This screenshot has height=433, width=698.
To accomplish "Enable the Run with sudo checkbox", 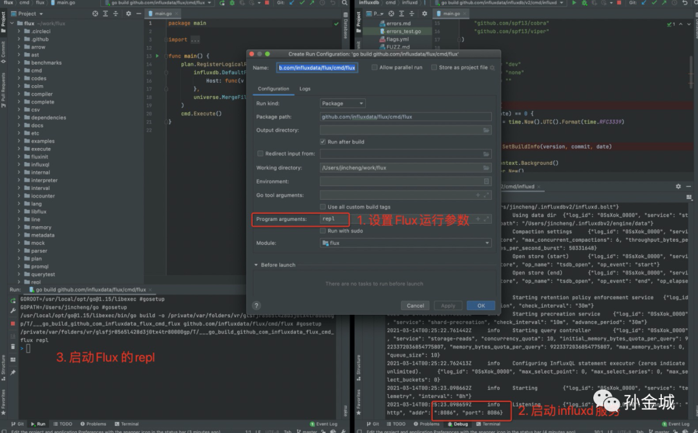I will (323, 231).
